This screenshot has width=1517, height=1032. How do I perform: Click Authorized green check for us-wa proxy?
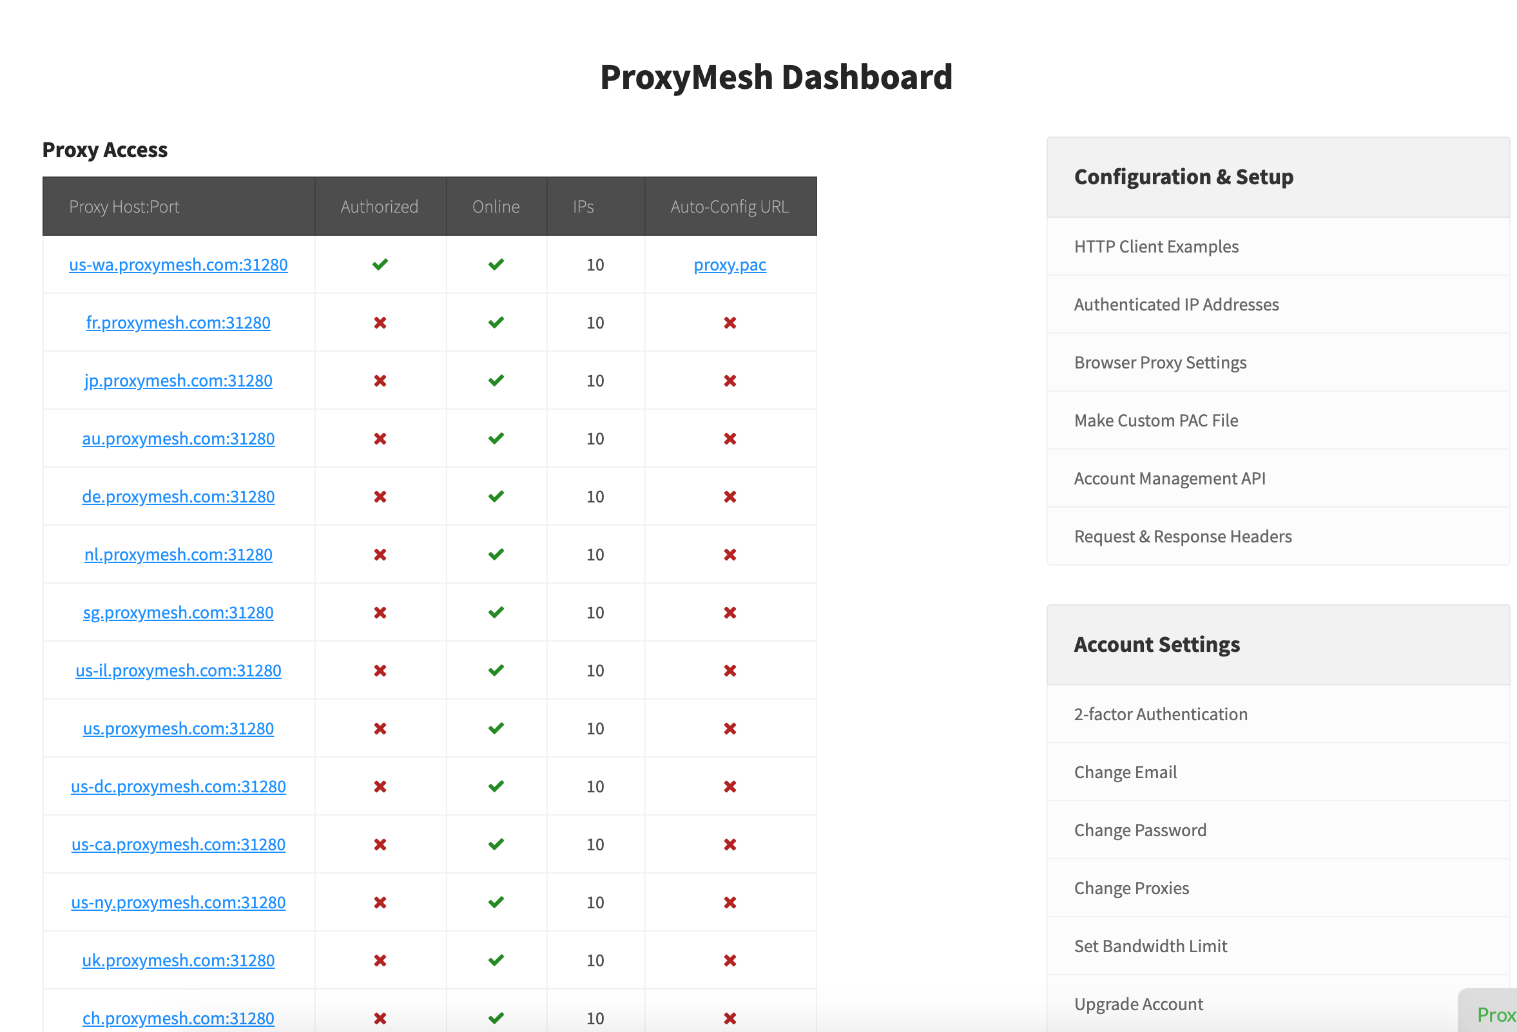pyautogui.click(x=380, y=265)
